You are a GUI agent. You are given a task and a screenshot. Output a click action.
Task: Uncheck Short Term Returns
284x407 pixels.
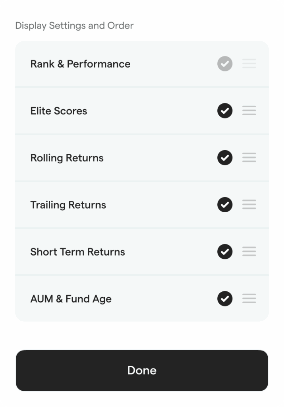pyautogui.click(x=225, y=252)
